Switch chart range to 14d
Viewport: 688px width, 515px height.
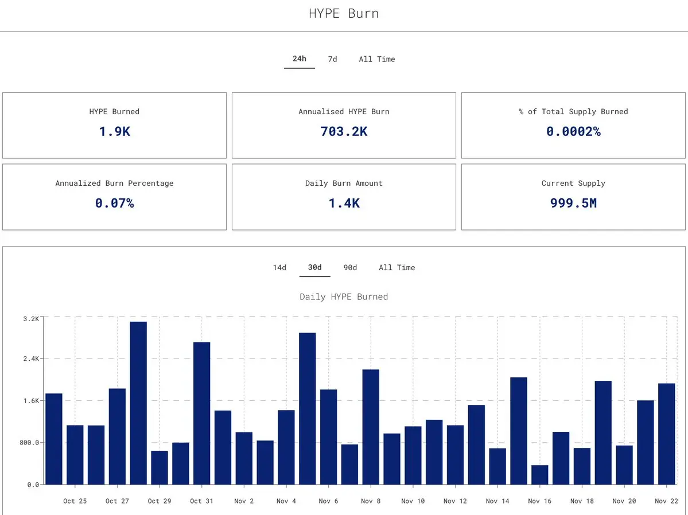tap(279, 268)
